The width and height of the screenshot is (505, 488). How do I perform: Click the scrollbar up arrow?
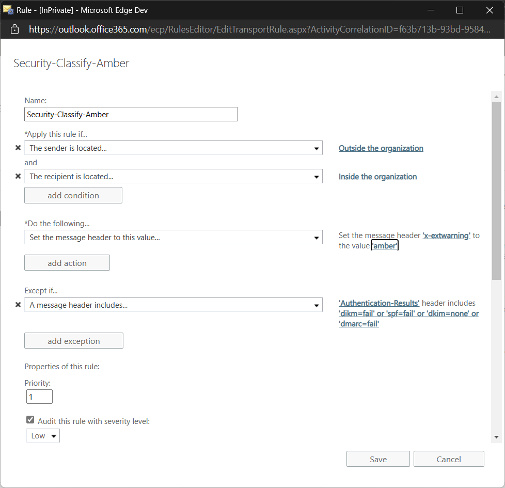tap(496, 96)
